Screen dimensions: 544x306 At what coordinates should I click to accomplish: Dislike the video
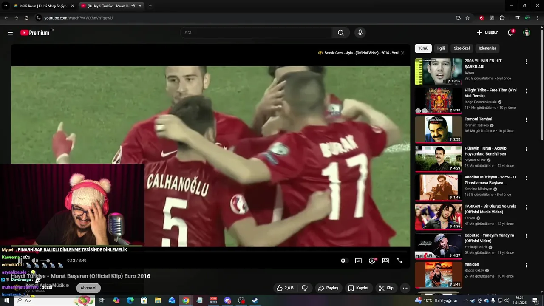(305, 288)
